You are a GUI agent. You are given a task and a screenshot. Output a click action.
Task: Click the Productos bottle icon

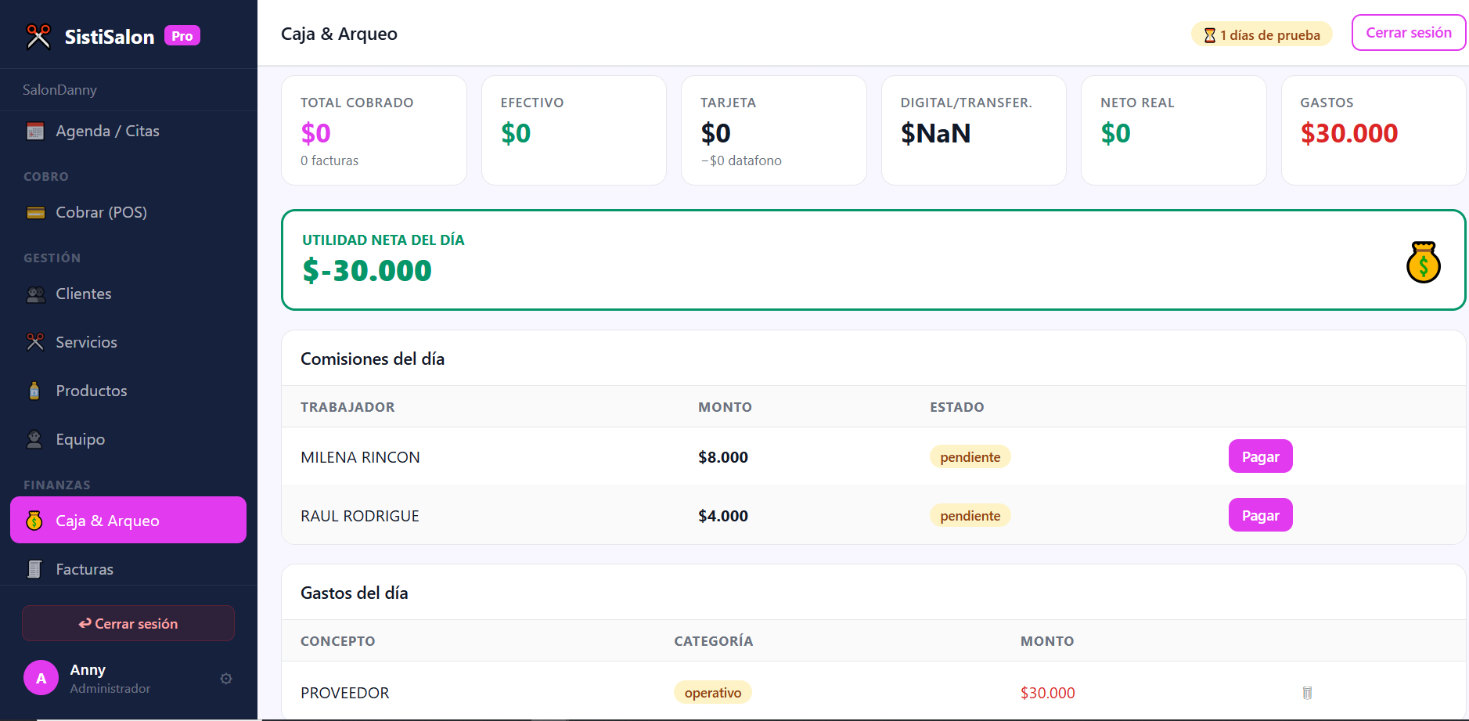(x=34, y=391)
